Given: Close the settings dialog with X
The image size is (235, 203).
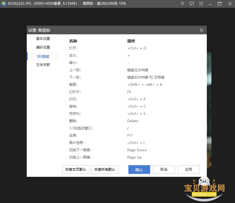Looking at the screenshot, I should coord(201,30).
